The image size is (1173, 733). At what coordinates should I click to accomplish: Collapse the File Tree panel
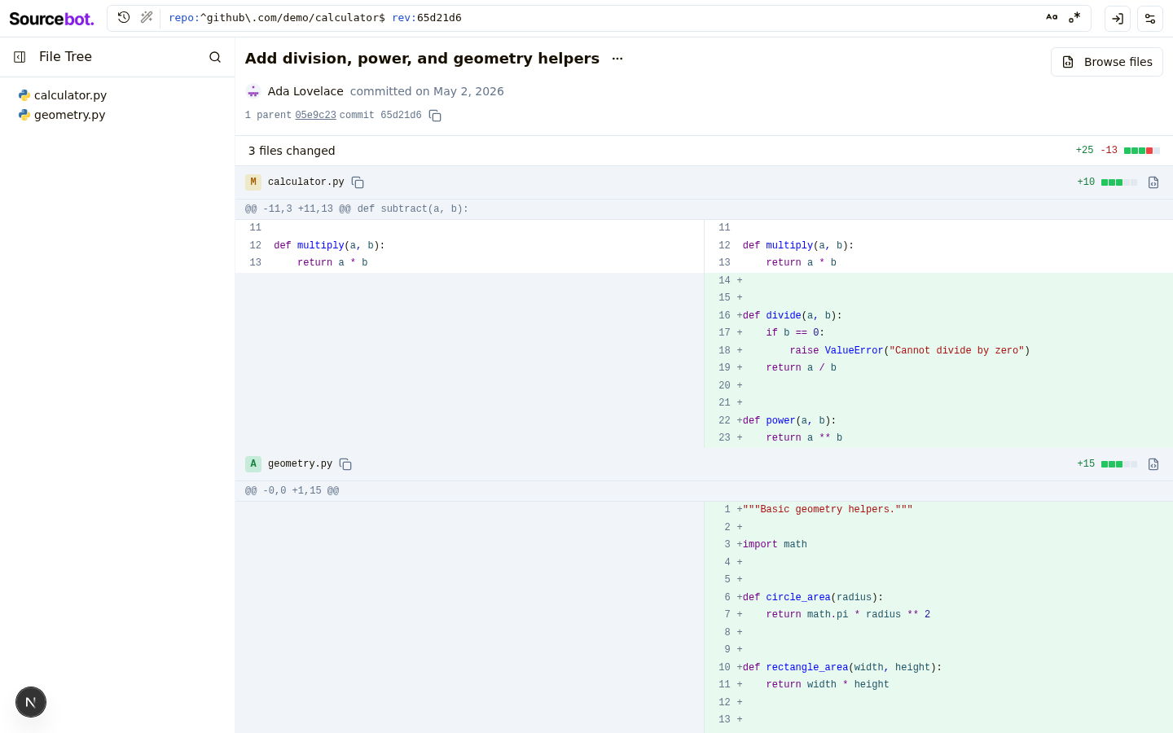point(20,57)
